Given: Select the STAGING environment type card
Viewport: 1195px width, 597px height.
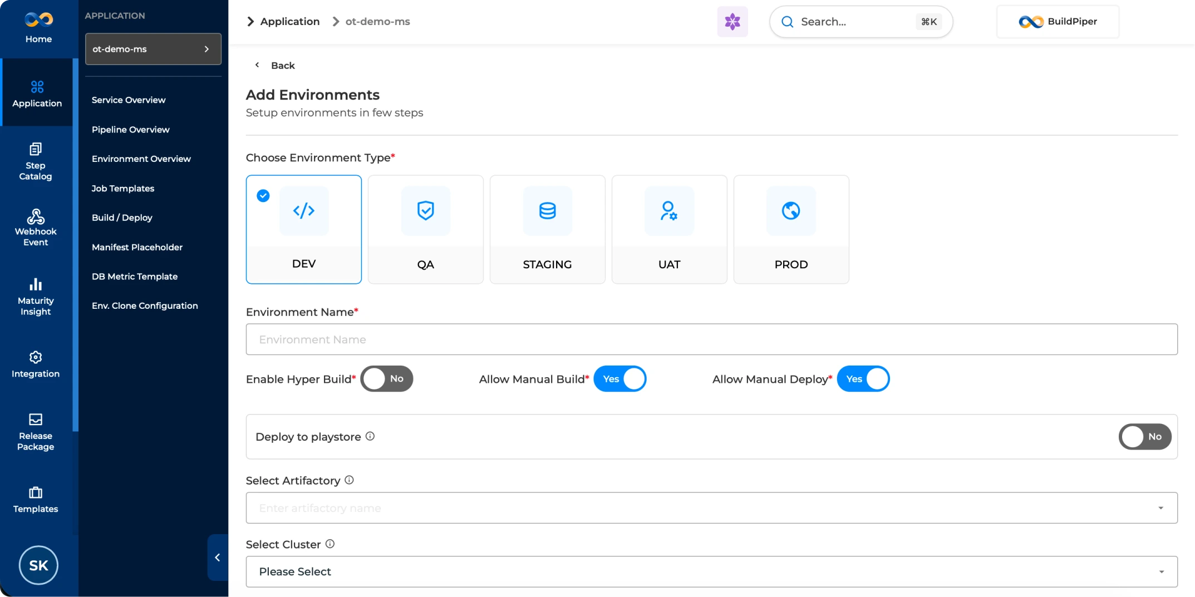Looking at the screenshot, I should [x=548, y=229].
